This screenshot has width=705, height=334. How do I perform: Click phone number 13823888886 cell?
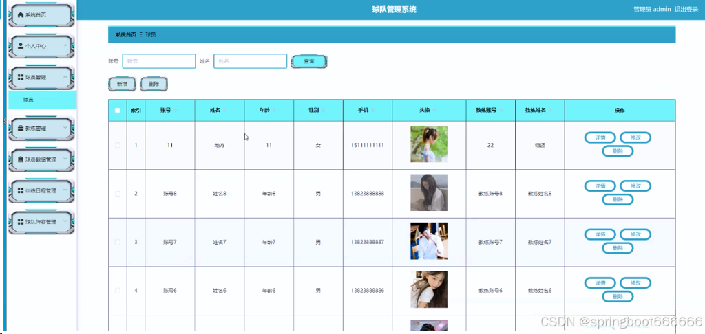click(x=368, y=291)
